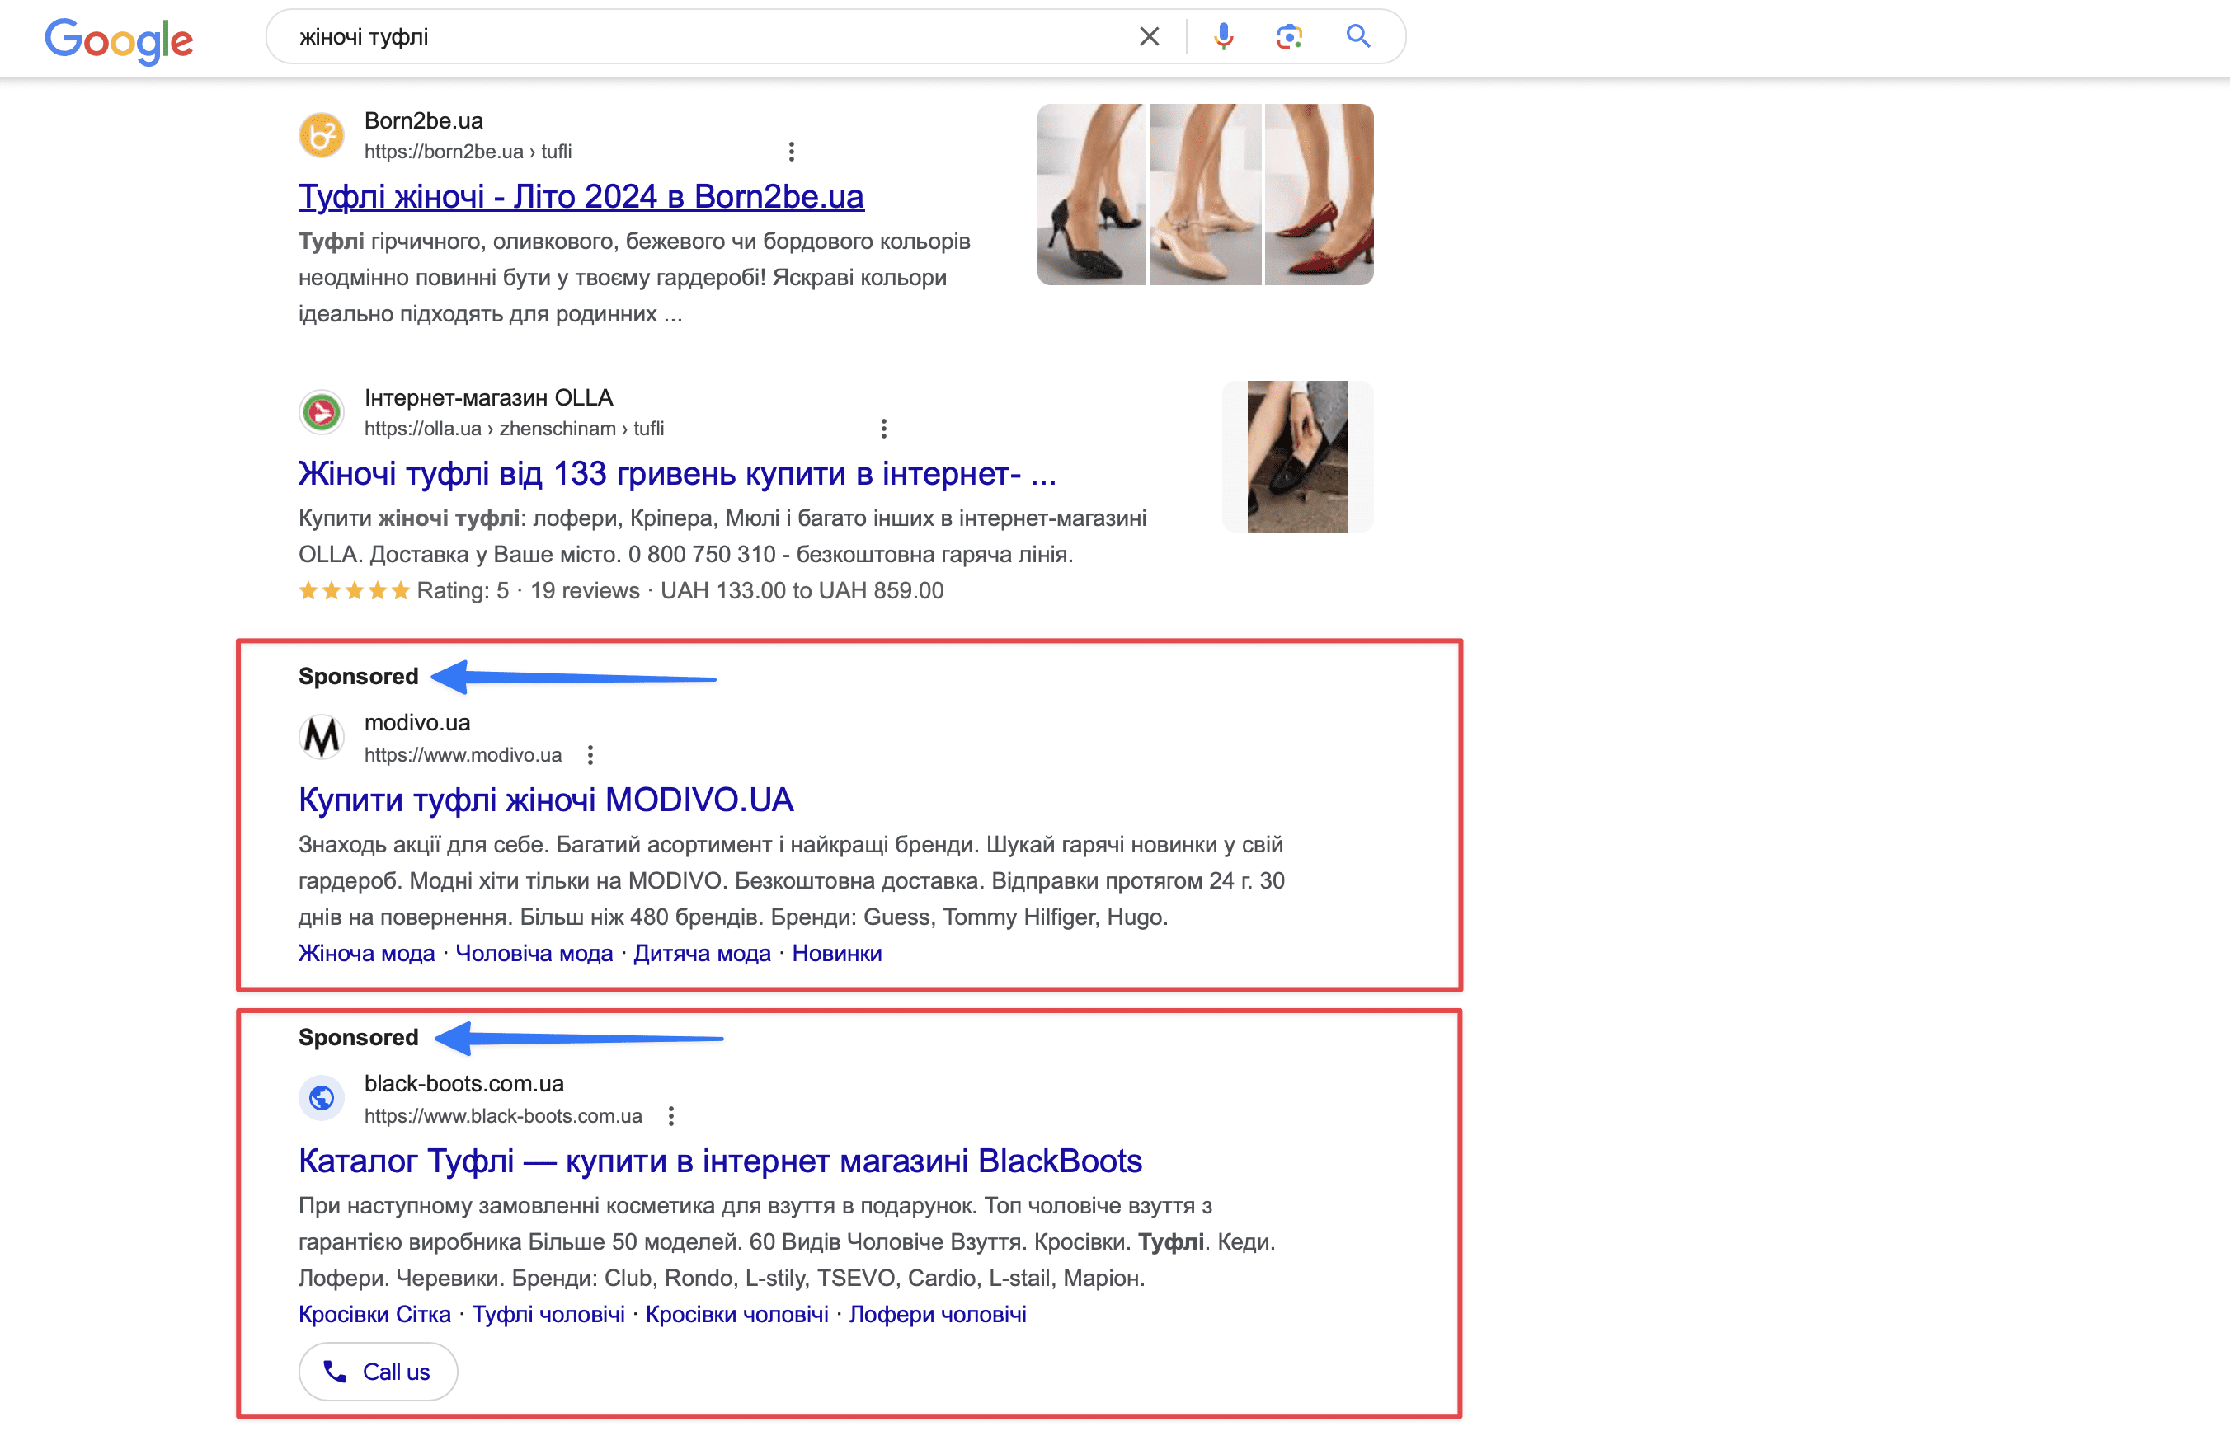This screenshot has height=1431, width=2230.
Task: Start voice search with microphone icon
Action: tap(1223, 36)
